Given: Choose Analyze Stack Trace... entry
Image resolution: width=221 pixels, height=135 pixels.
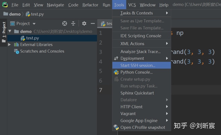Looking at the screenshot, I should [x=142, y=52].
